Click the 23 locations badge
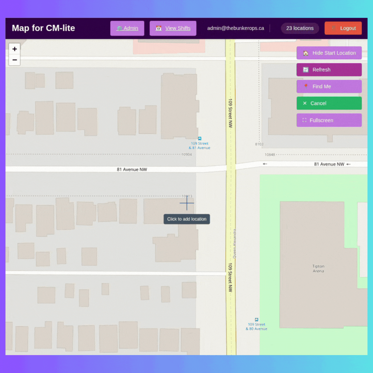Viewport: 373px width, 373px height. tap(299, 28)
